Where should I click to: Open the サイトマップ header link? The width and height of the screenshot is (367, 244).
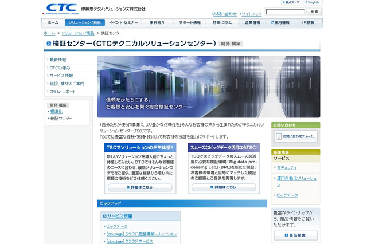(251, 14)
